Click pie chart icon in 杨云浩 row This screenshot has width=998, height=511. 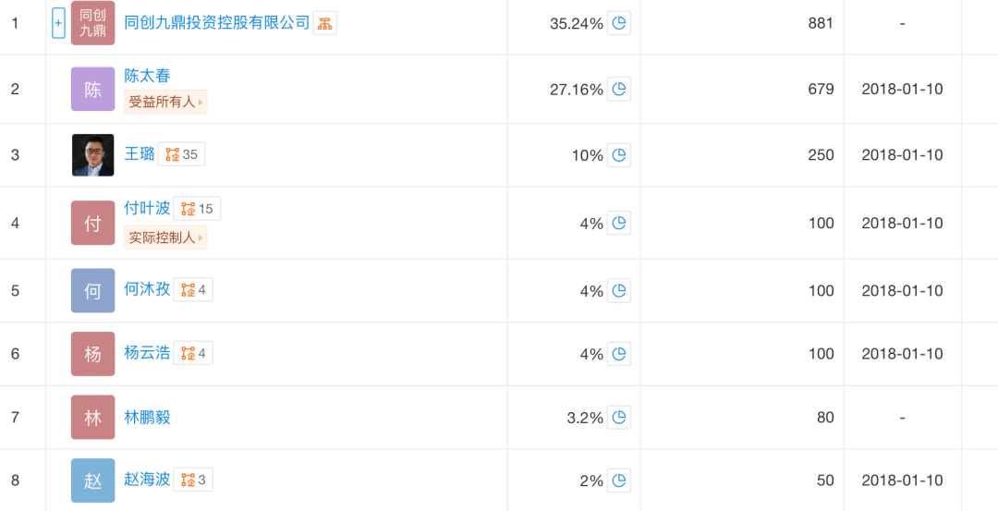[x=619, y=354]
